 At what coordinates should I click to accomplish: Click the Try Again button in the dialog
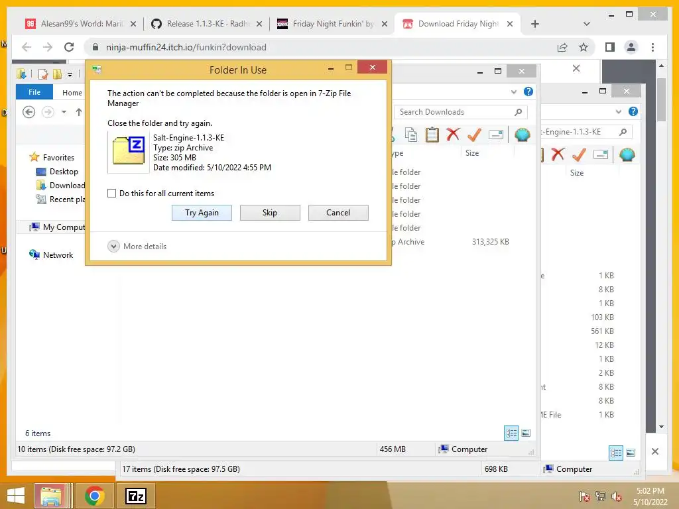click(202, 213)
